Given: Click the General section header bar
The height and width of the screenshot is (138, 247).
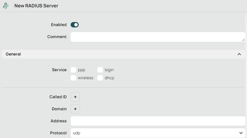Looking at the screenshot, I should click(123, 54).
